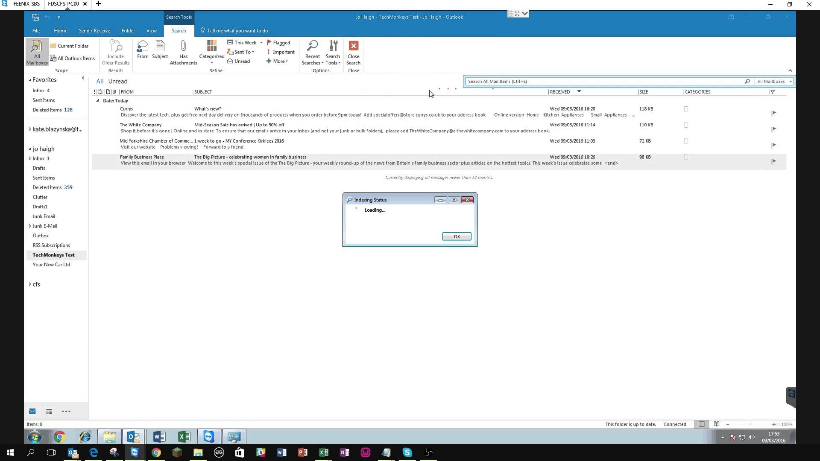Collapse the jo haigh mailbox tree
Image resolution: width=820 pixels, height=461 pixels.
coord(30,149)
